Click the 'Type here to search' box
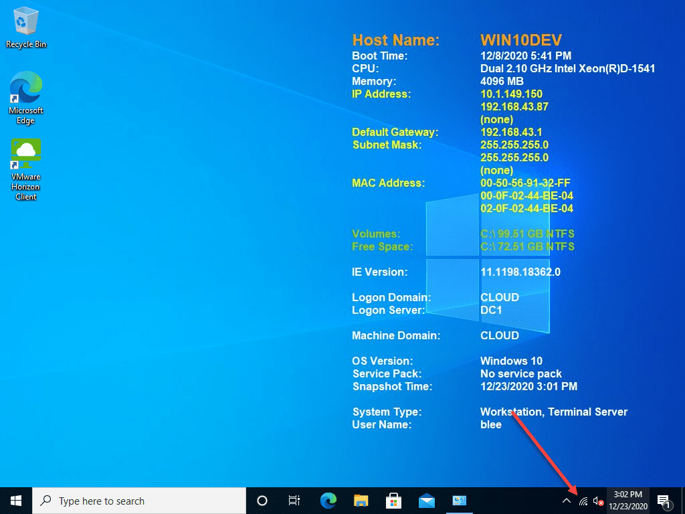Image resolution: width=685 pixels, height=514 pixels. pos(139,501)
